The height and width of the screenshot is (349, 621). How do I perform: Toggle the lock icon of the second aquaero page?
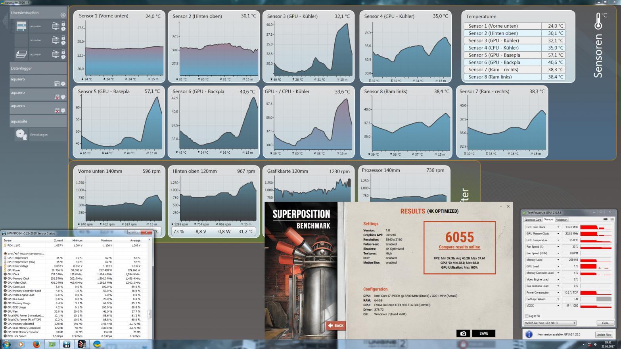click(x=63, y=38)
